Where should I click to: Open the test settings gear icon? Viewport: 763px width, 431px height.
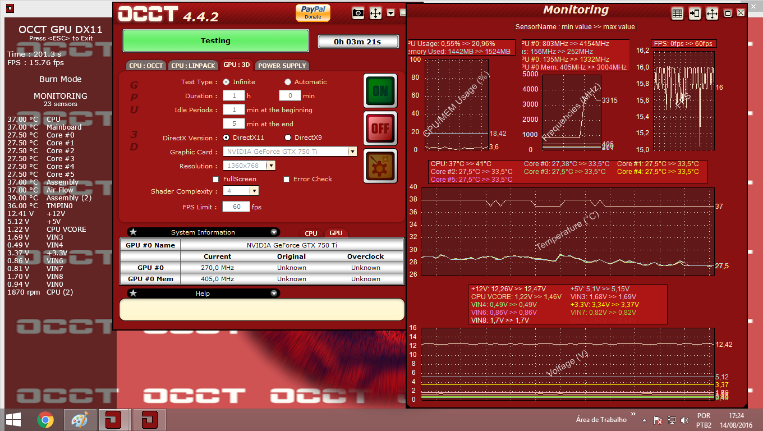point(380,166)
